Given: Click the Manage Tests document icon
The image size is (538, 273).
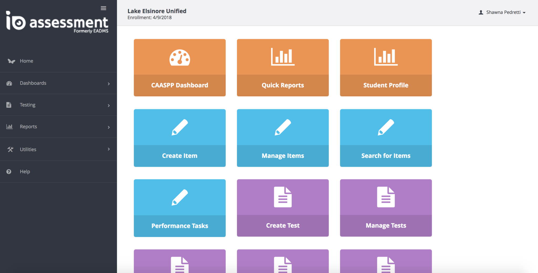Looking at the screenshot, I should point(386,197).
